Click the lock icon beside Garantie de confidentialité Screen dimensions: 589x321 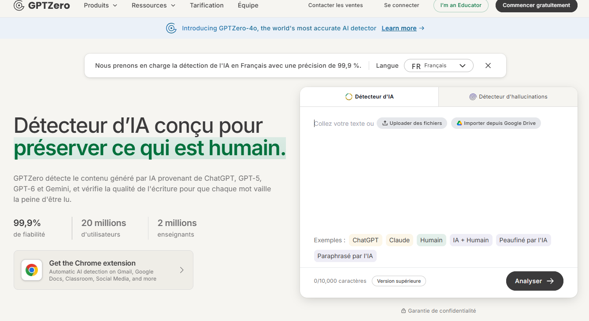(x=403, y=311)
